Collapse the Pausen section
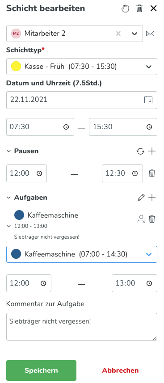 (x=8, y=151)
